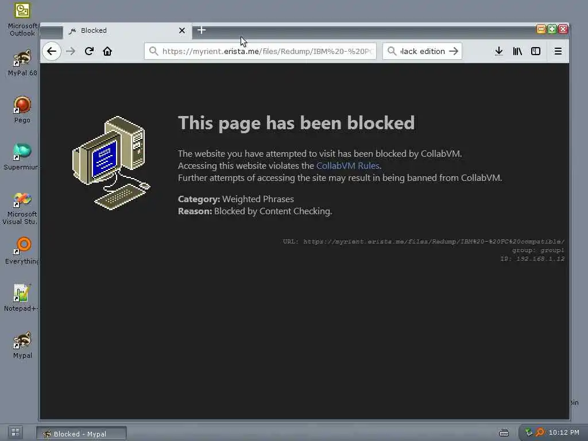Open a new tab with plus button
This screenshot has height=441, width=588.
click(x=202, y=30)
